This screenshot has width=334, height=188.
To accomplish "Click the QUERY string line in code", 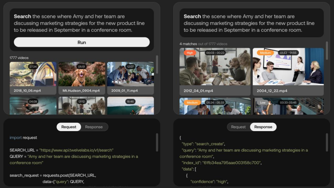I will [x=74, y=160].
